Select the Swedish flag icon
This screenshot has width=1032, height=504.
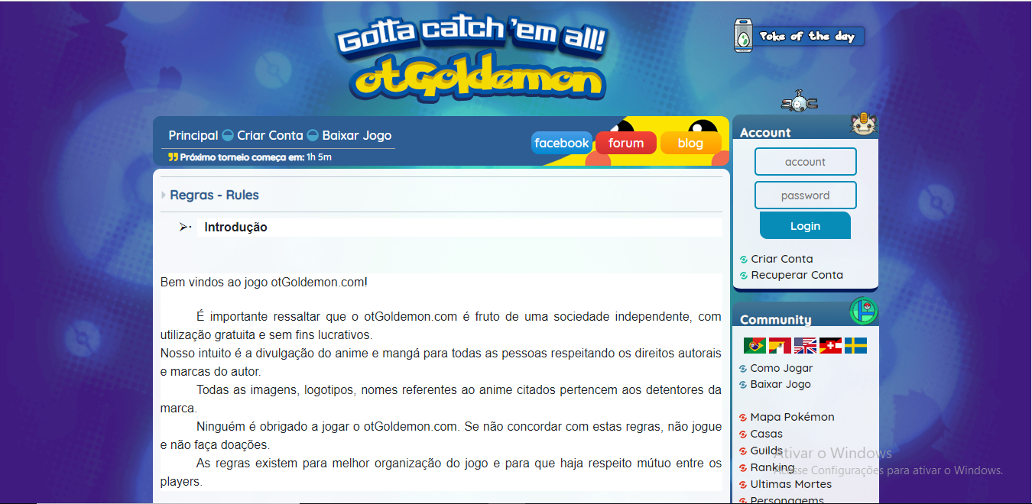tap(855, 346)
